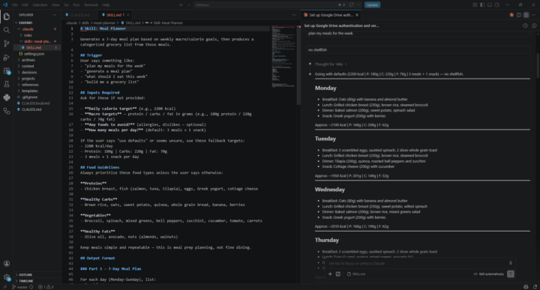Click the editor minimap
The image size is (540, 290).
[284, 57]
